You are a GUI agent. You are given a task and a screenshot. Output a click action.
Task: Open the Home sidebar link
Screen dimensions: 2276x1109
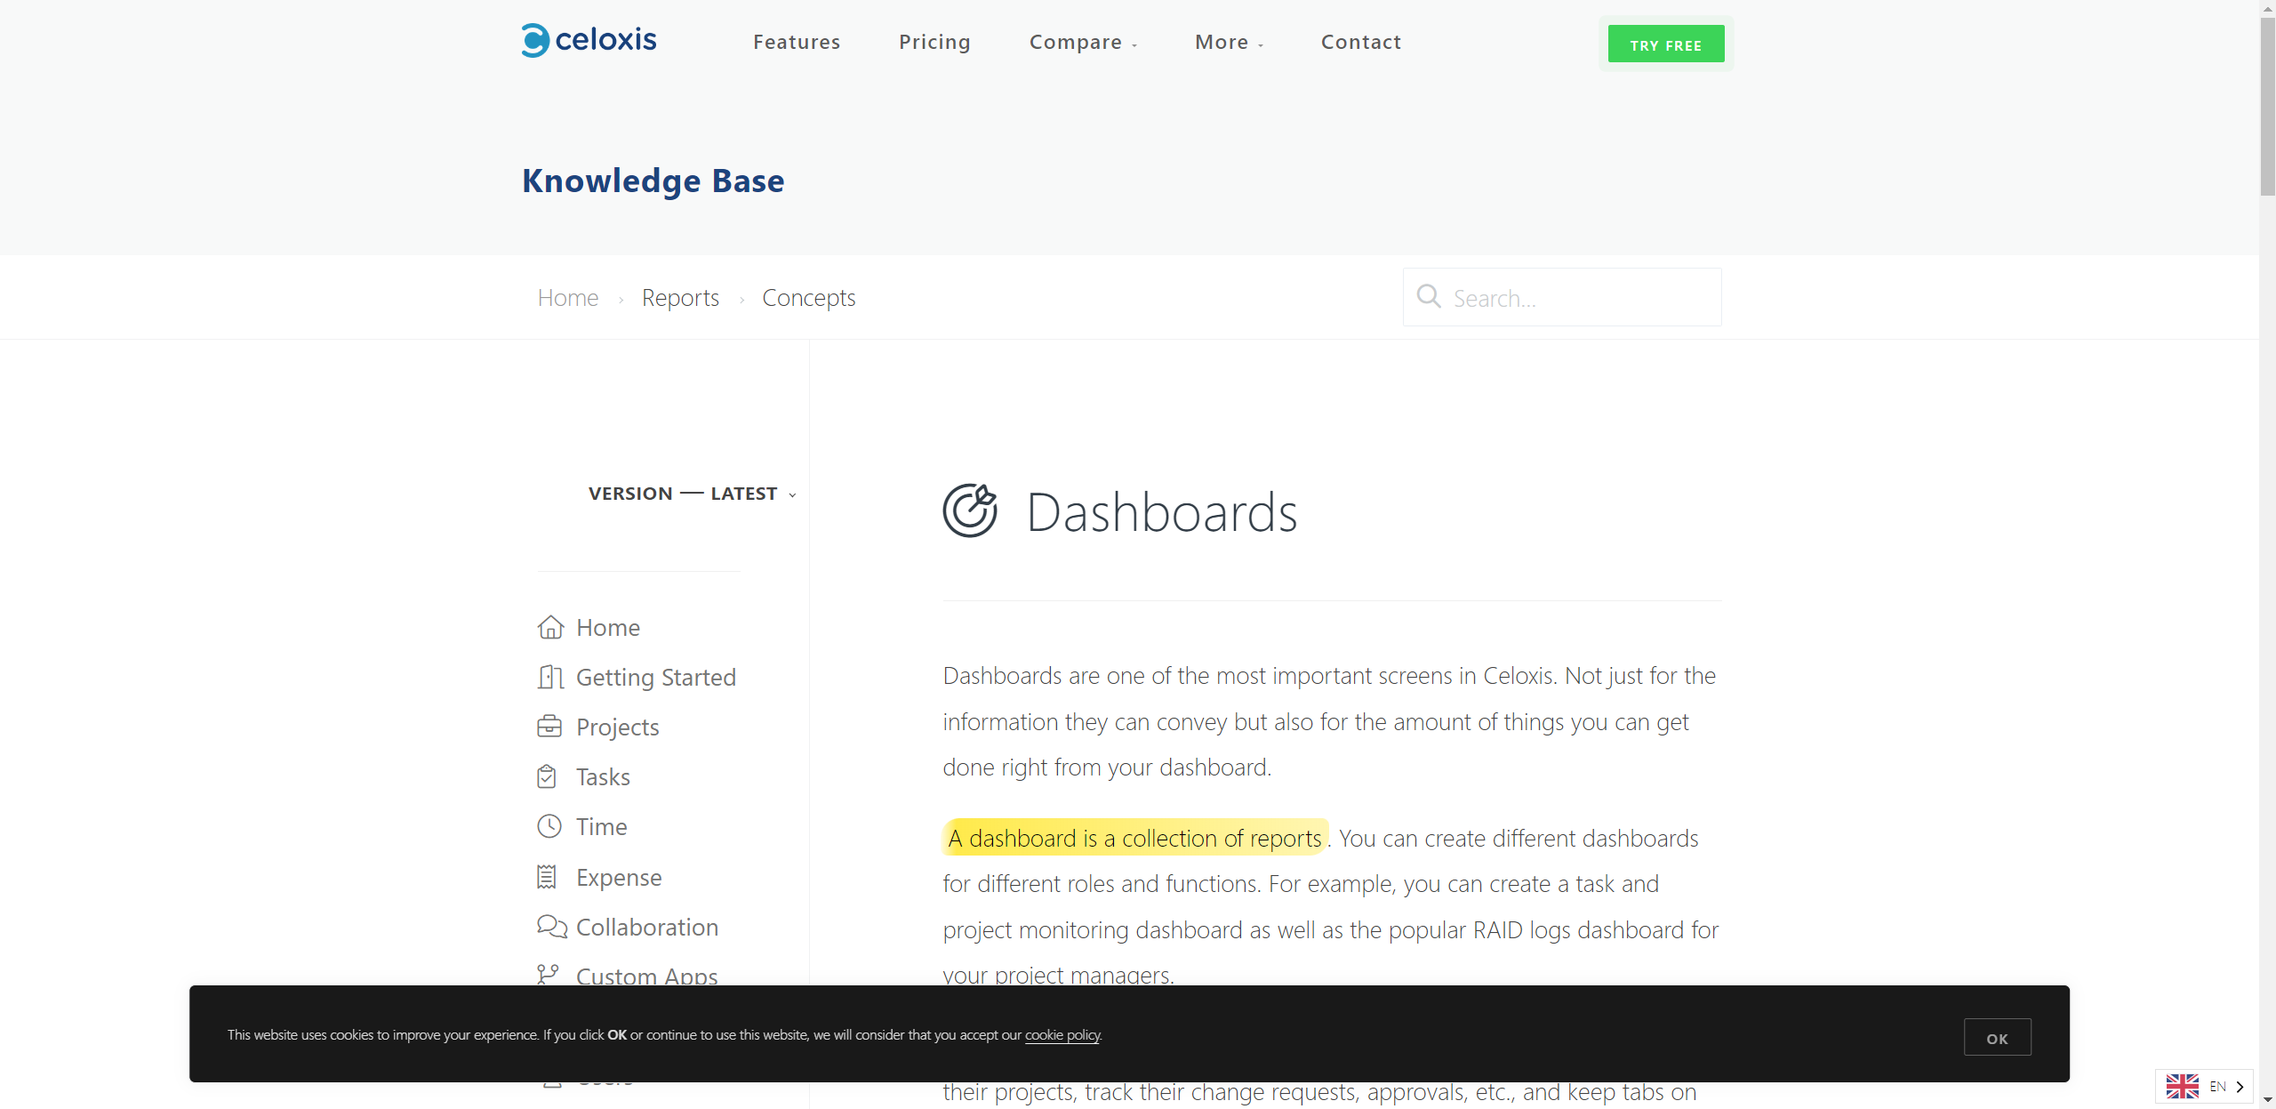coord(608,627)
